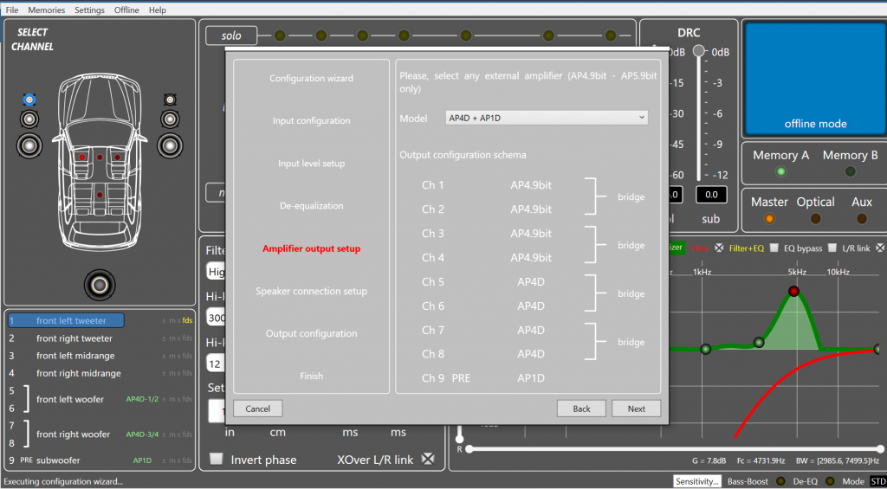Click the Back button in wizard
887x489 pixels.
(x=581, y=409)
